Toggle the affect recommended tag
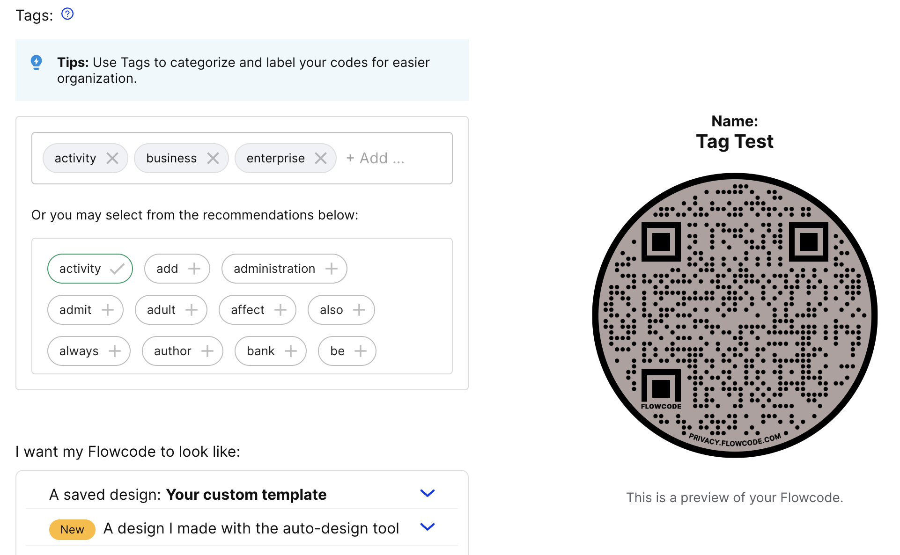 click(258, 310)
